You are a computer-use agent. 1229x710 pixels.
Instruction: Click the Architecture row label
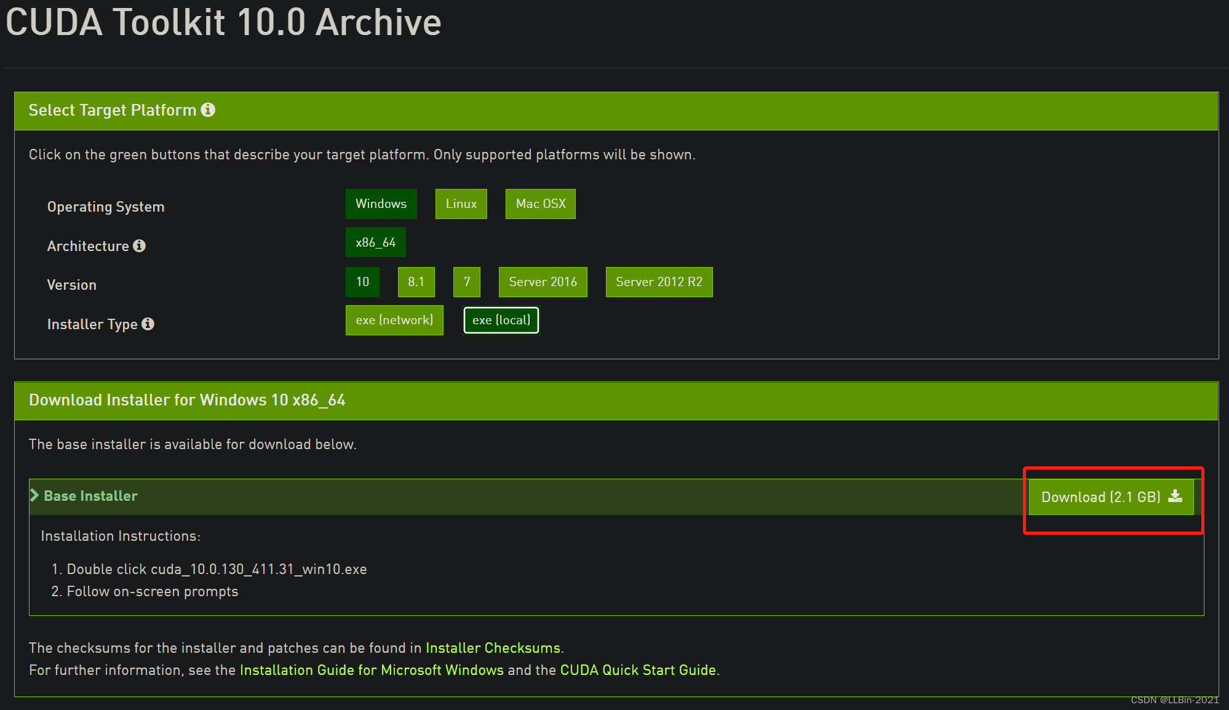88,246
